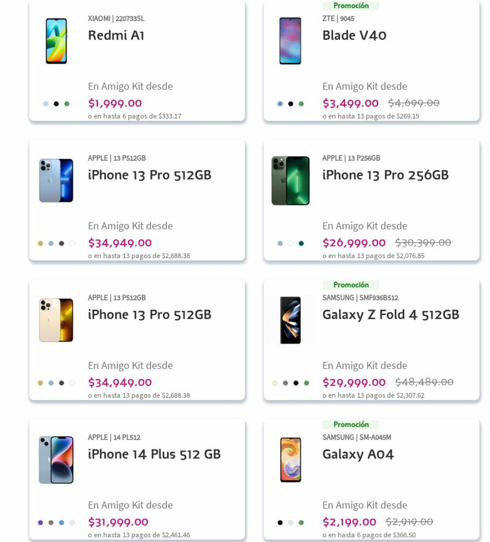Select green color for Redmi A1
Screen dimensions: 490x542
pyautogui.click(x=67, y=104)
